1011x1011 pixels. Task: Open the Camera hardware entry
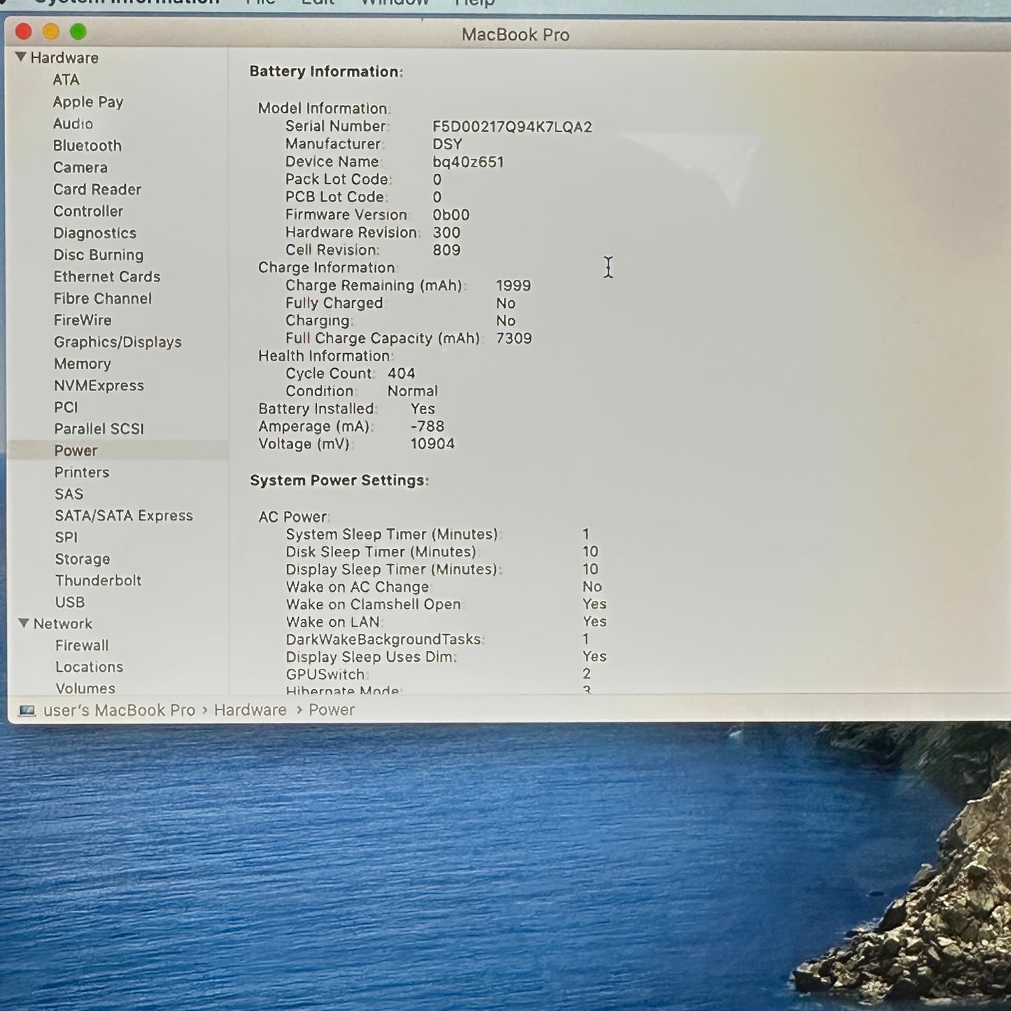coord(80,167)
